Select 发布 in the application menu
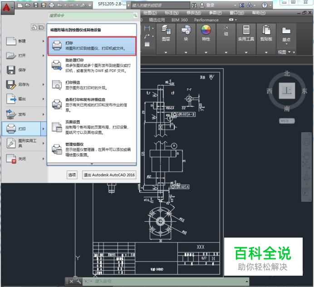 (x=24, y=114)
